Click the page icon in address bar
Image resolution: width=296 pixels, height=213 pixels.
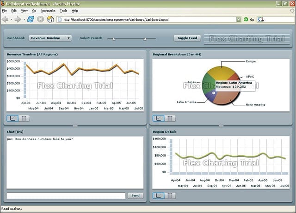coord(60,19)
